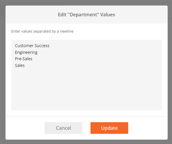Click the word Customer in the textarea

24,46
